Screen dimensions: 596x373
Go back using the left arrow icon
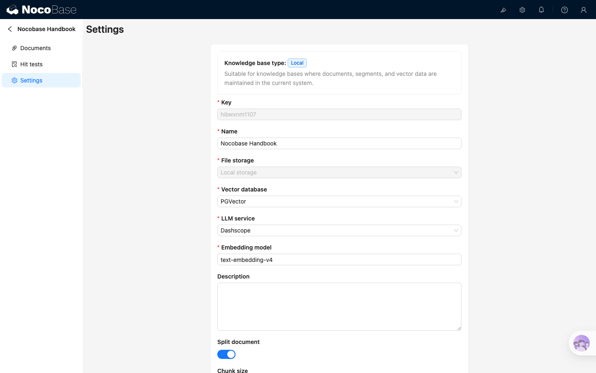pos(10,29)
